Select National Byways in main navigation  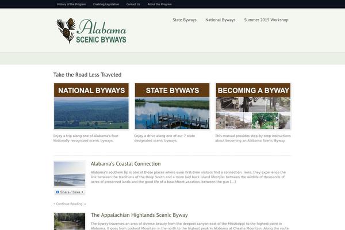pos(220,20)
